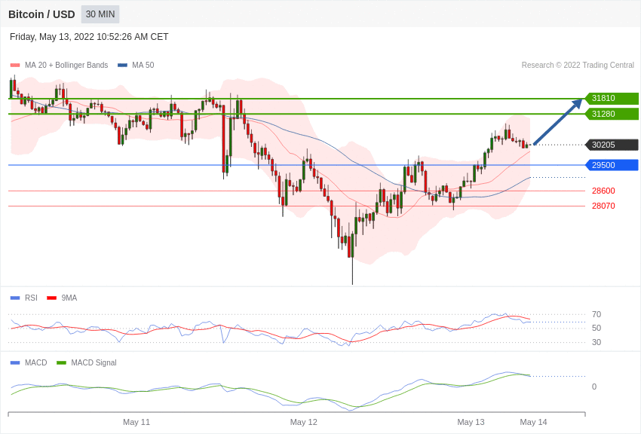Click the RSI 70 axis value
Screen dimensions: 641x434
tap(597, 314)
